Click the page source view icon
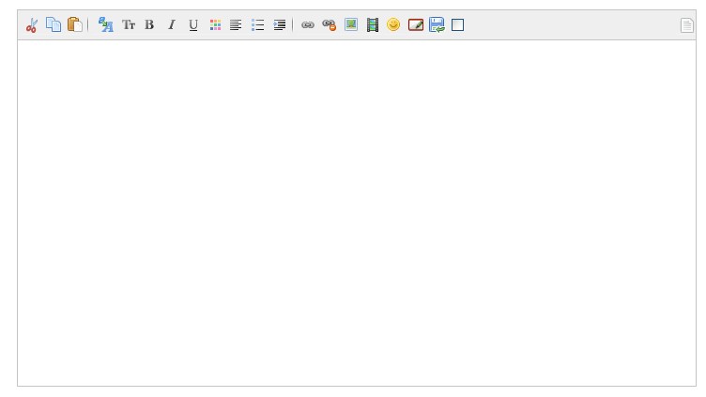This screenshot has height=397, width=706. (x=686, y=25)
